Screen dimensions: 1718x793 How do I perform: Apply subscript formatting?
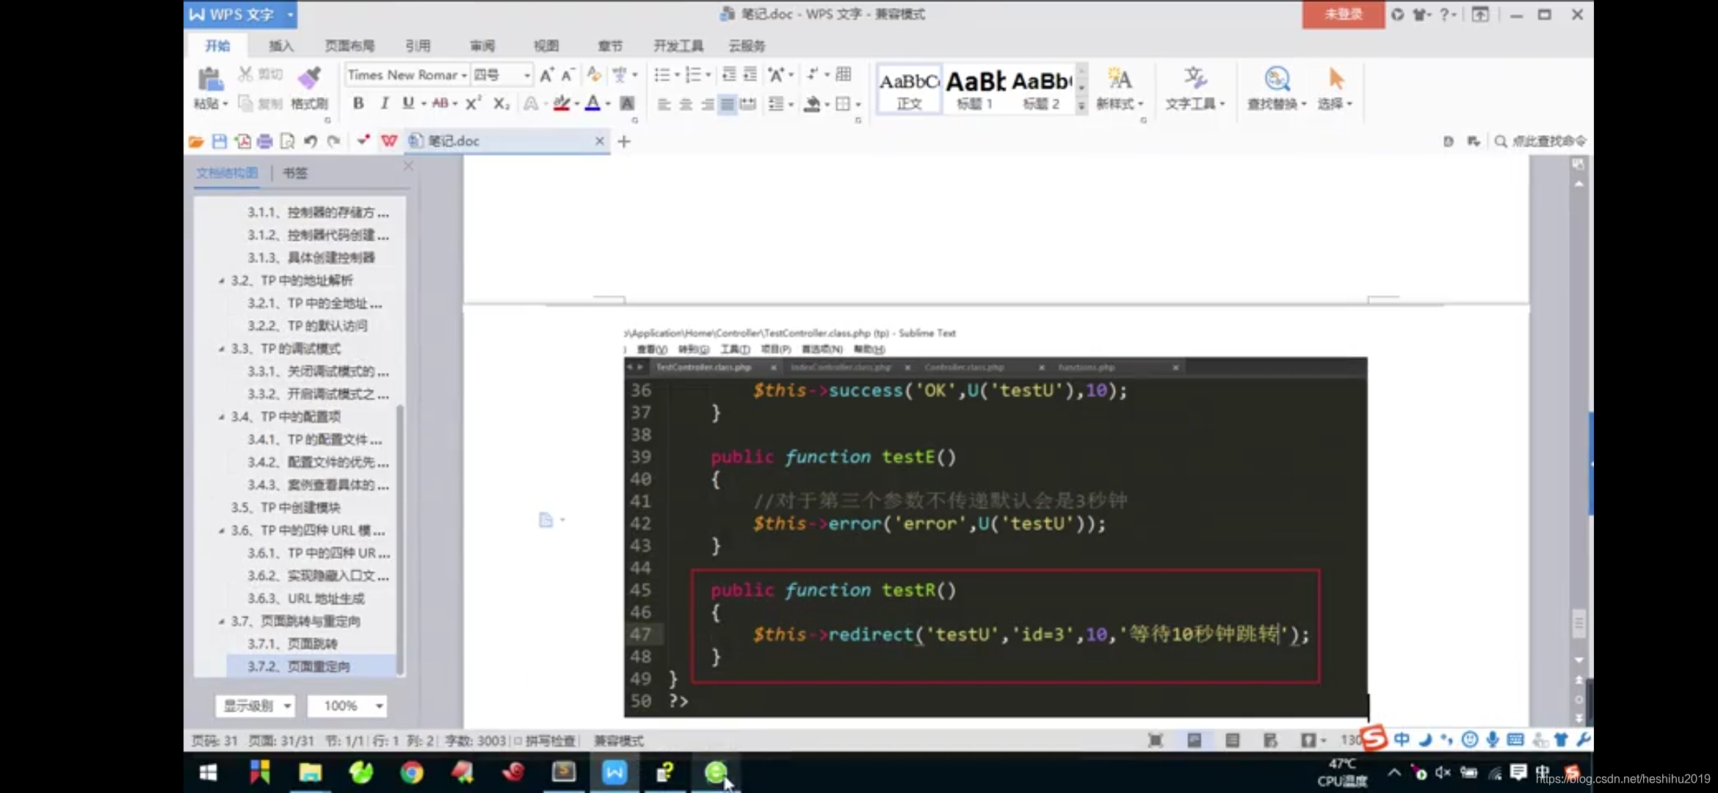pyautogui.click(x=501, y=104)
